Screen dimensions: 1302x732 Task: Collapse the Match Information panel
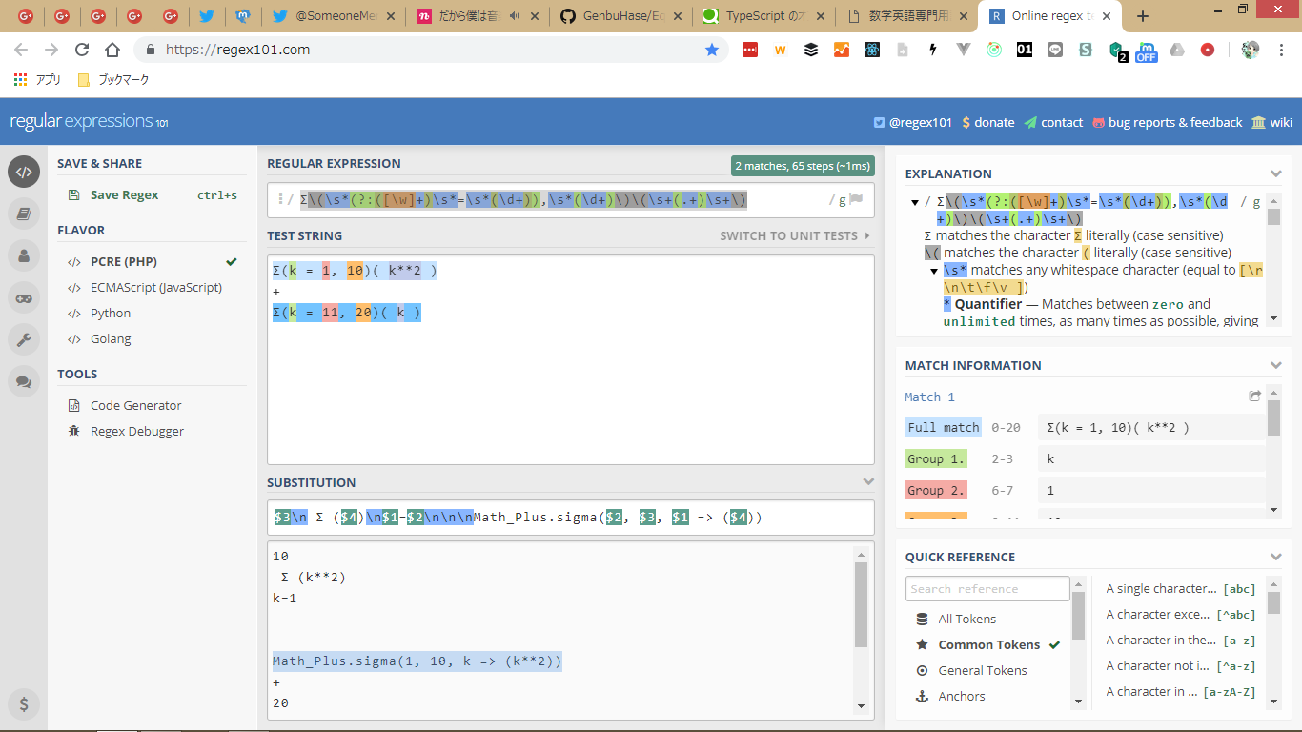click(x=1276, y=365)
